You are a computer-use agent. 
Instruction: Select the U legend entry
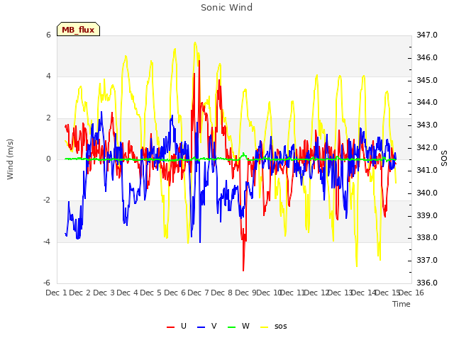tap(177, 326)
